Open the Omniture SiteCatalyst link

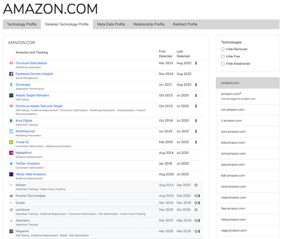(31, 63)
